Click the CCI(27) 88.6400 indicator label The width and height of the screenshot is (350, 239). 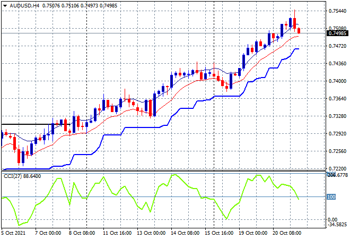22,176
